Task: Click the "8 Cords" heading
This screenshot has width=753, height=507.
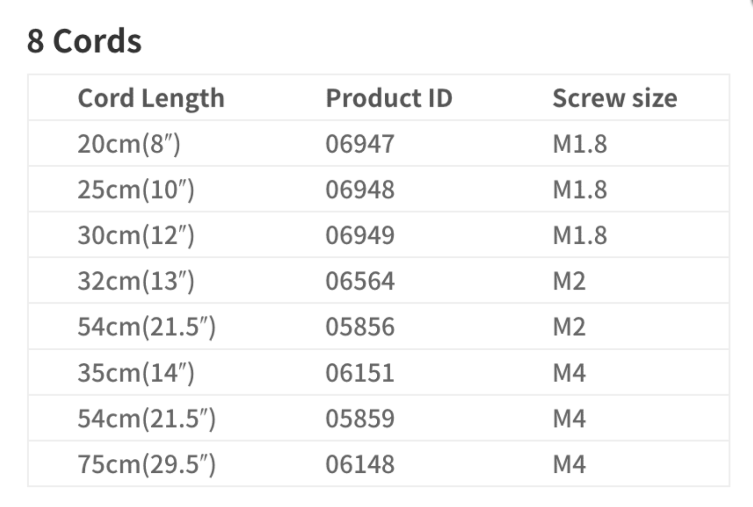Action: [84, 41]
